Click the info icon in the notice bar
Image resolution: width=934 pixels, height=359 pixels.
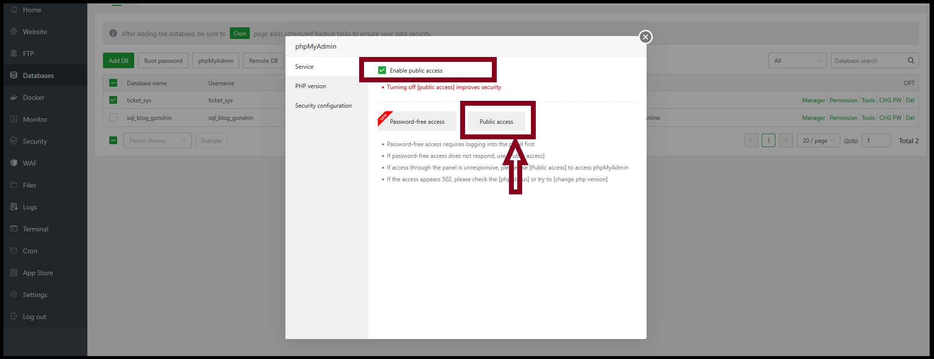[113, 34]
